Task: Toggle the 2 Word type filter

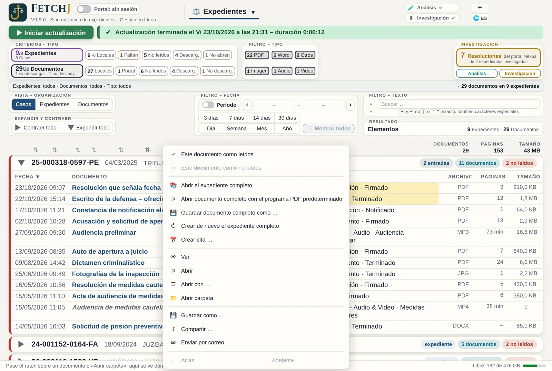Action: [x=282, y=55]
